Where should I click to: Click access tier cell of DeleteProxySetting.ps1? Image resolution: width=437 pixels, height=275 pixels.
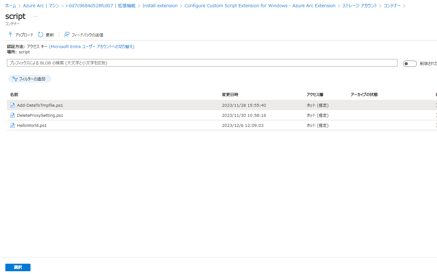(x=318, y=115)
